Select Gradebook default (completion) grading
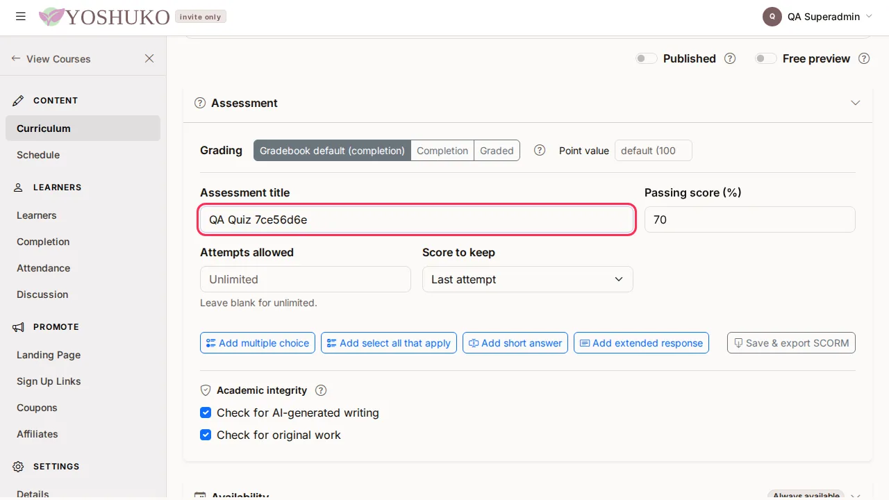This screenshot has height=500, width=889. [332, 151]
